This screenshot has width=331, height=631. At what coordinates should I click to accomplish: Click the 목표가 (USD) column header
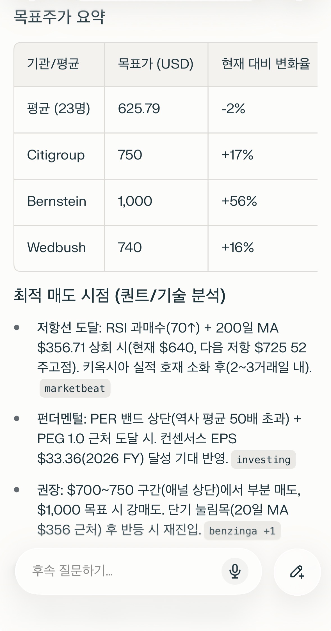point(156,64)
